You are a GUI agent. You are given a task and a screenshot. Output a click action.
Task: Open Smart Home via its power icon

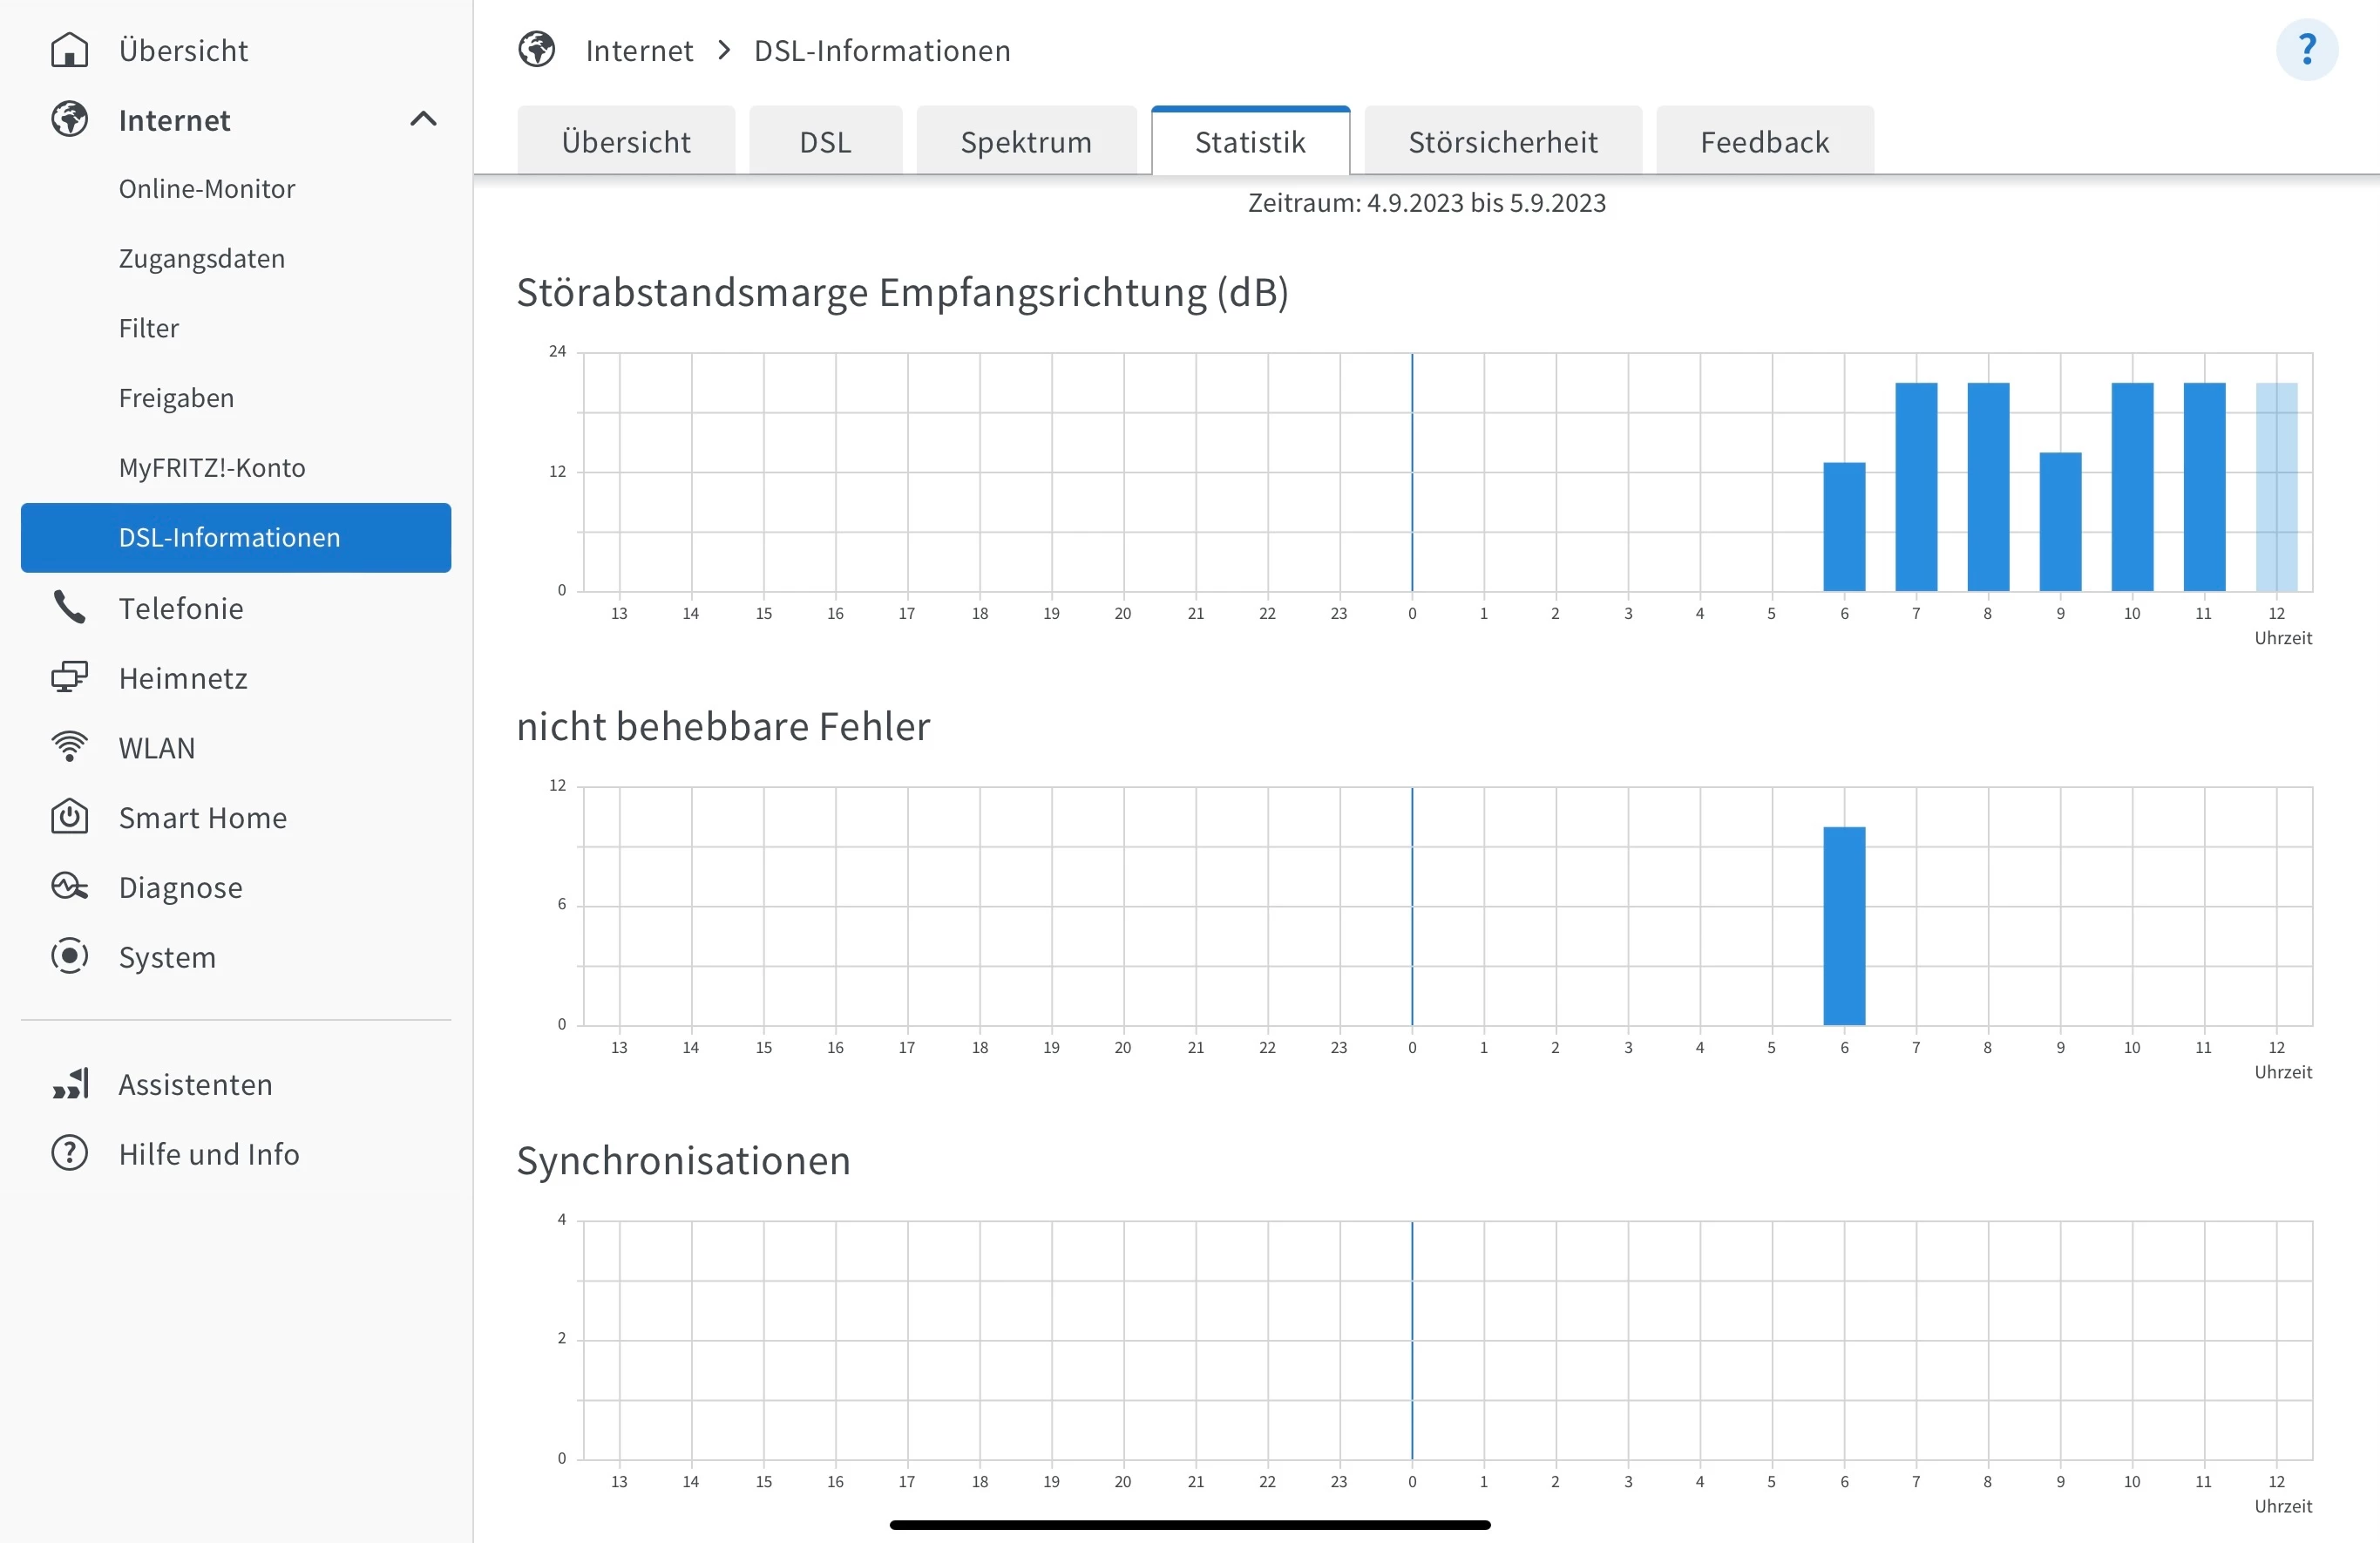pos(69,817)
